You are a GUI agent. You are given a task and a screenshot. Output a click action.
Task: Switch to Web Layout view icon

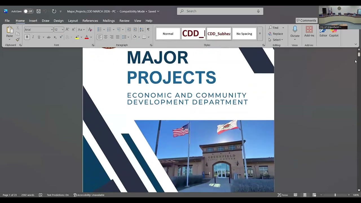point(314,195)
